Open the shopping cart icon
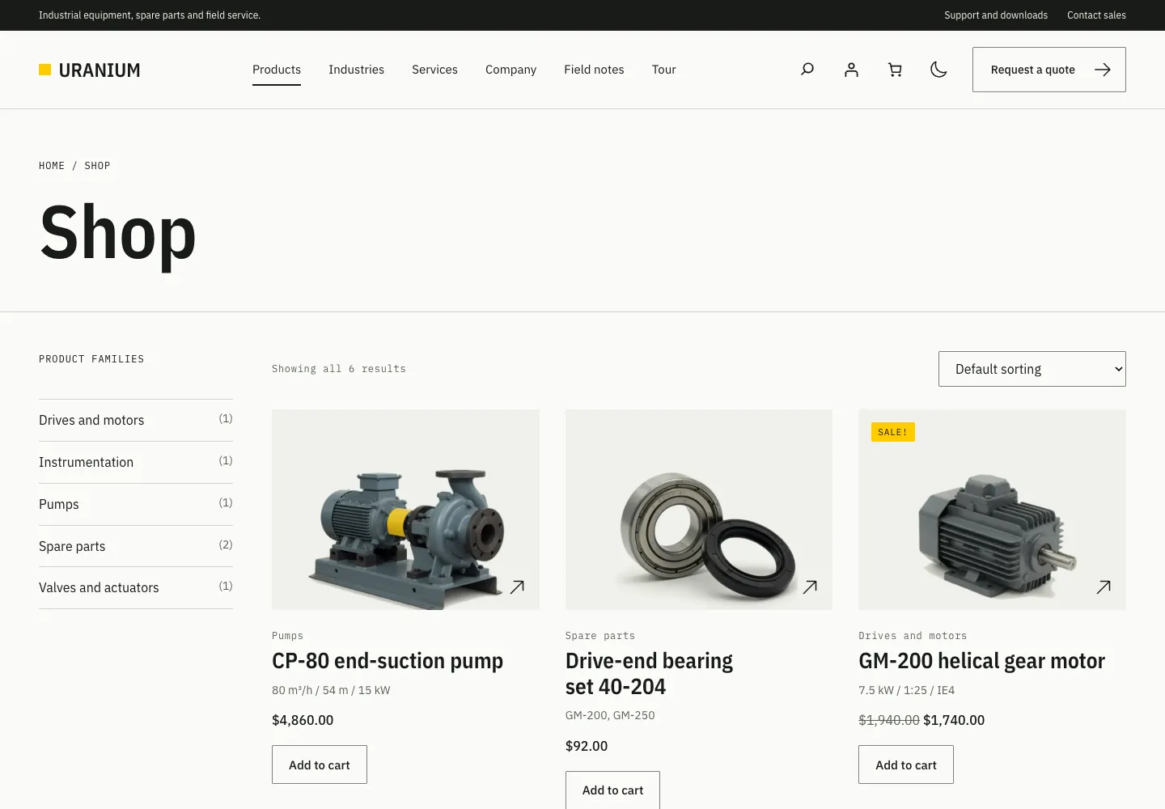This screenshot has width=1165, height=809. pyautogui.click(x=895, y=70)
